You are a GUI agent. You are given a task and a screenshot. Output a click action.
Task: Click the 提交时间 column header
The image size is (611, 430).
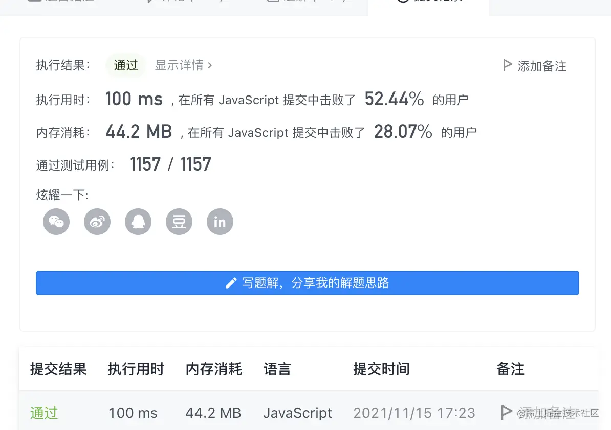[x=381, y=369]
